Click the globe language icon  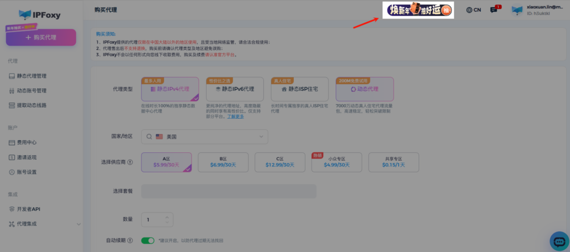469,10
